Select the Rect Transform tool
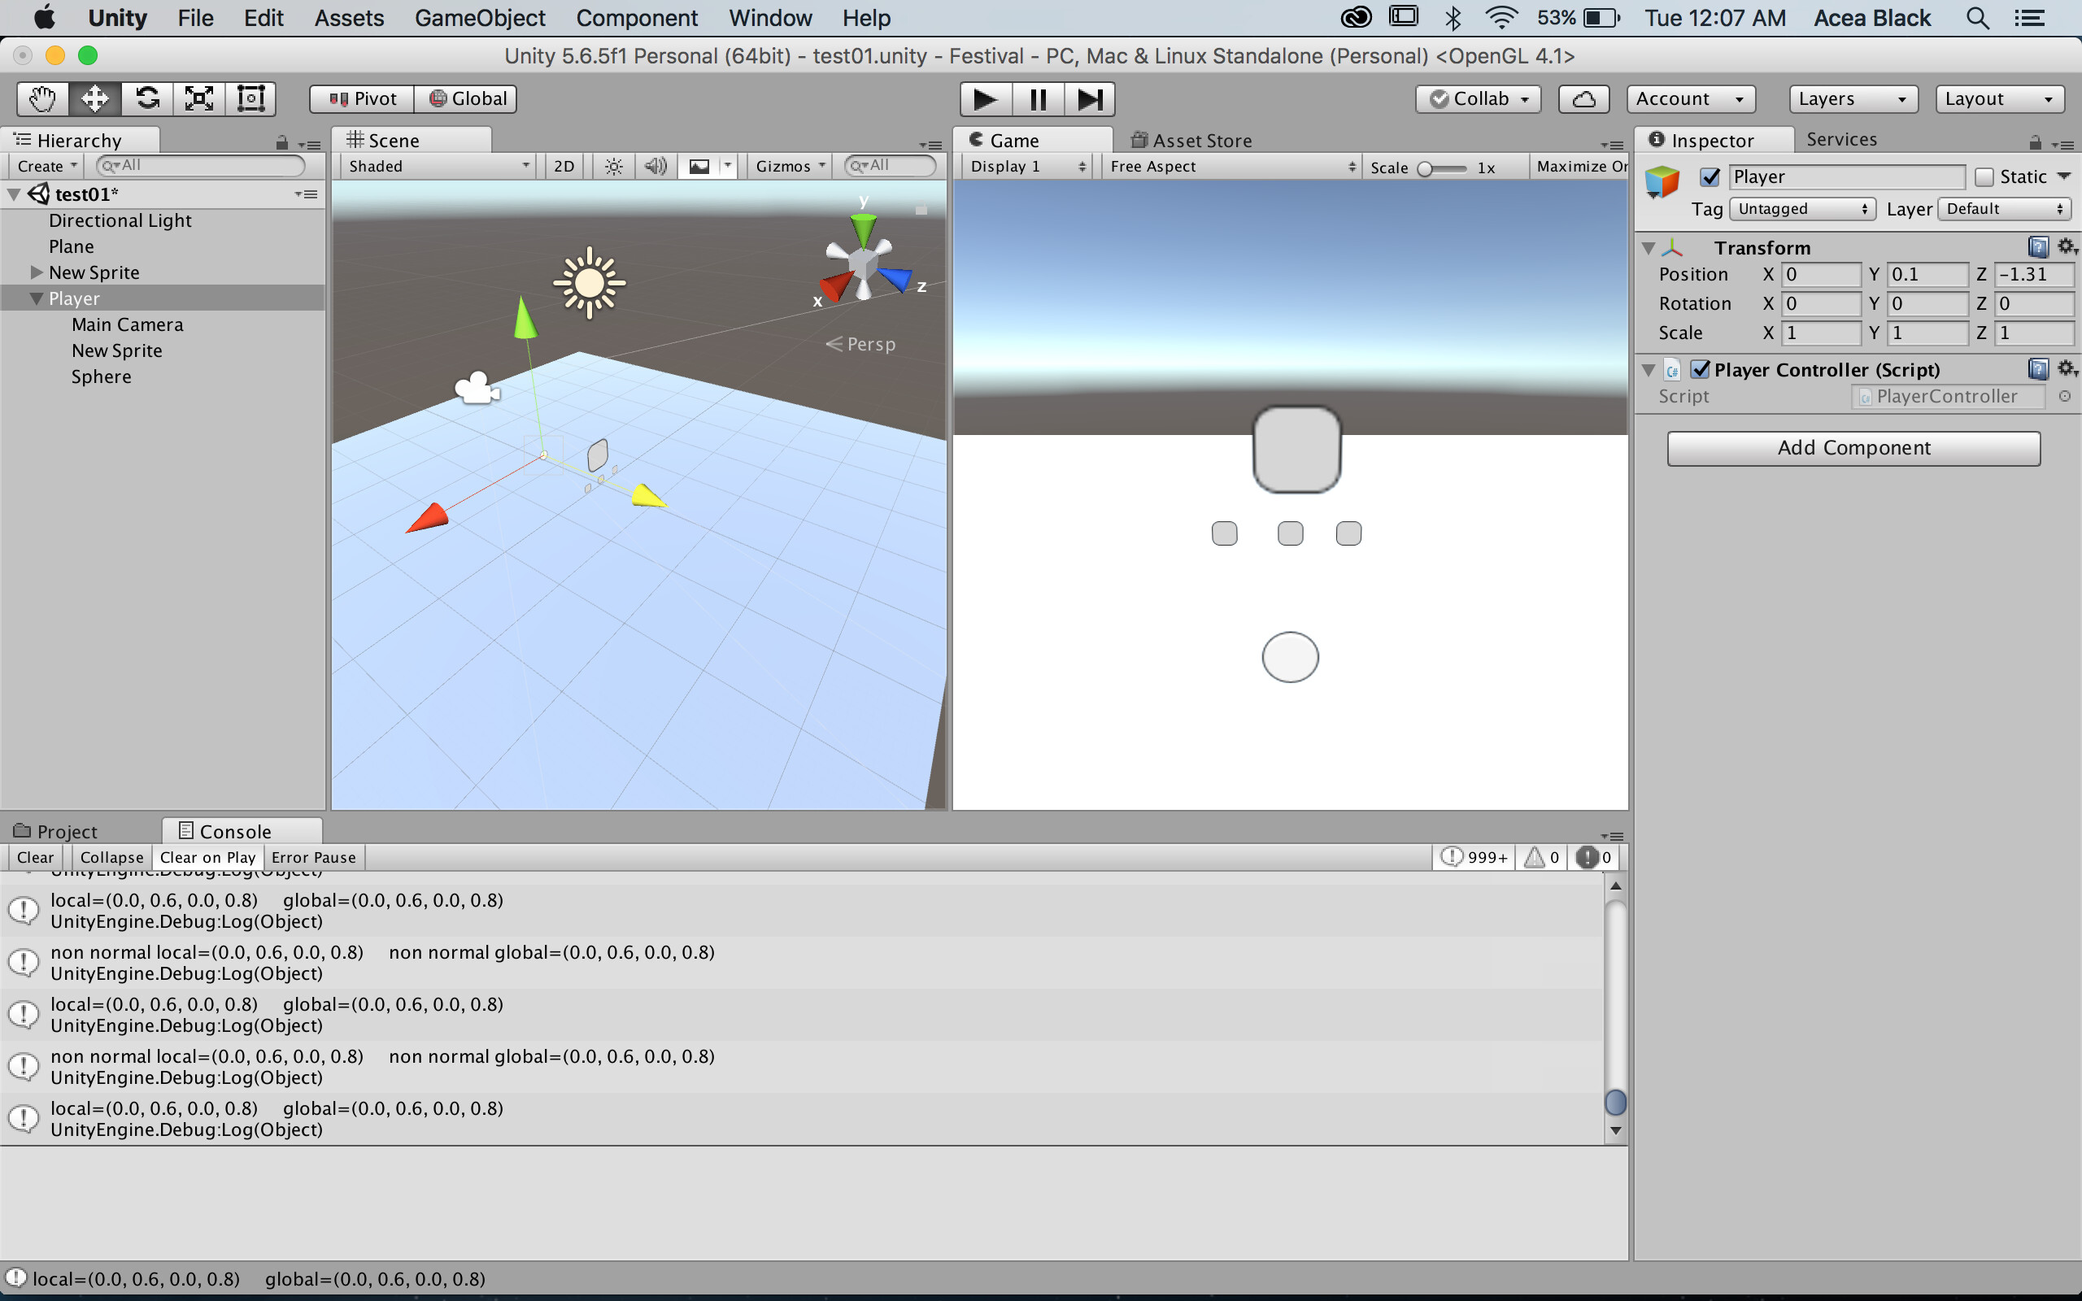 tap(250, 99)
